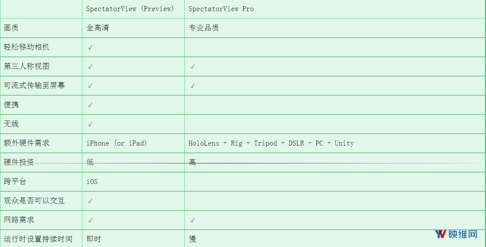This screenshot has width=486, height=247.
Task: Click the 映维网 logo watermark
Action: 456,234
